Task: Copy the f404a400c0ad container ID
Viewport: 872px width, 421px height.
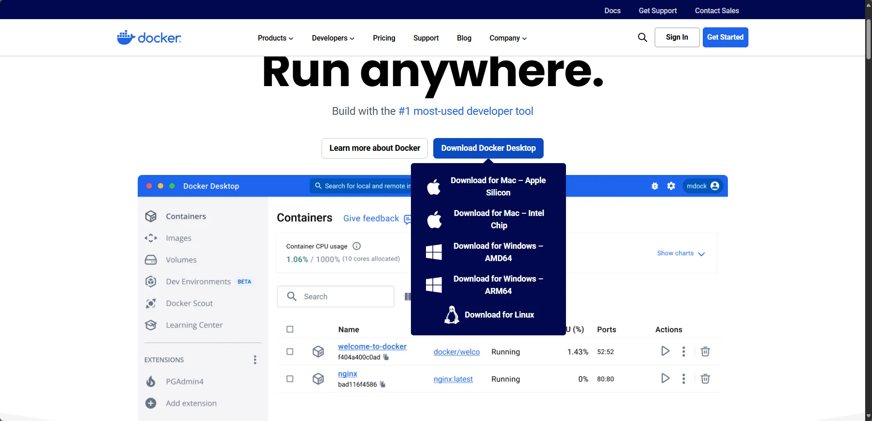Action: click(386, 357)
